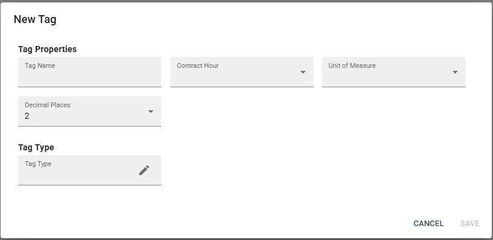Click the Tag Name floating label
This screenshot has width=493, height=240.
[x=40, y=65]
